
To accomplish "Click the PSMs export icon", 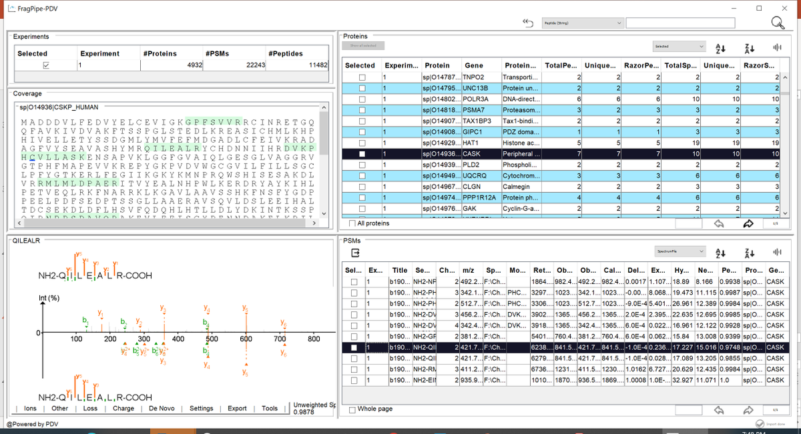I will [x=356, y=253].
